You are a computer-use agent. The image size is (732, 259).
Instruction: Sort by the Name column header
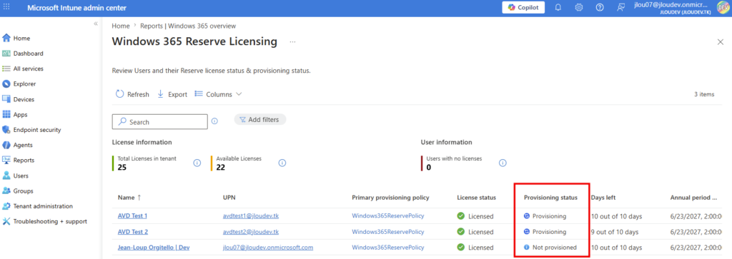pos(129,198)
